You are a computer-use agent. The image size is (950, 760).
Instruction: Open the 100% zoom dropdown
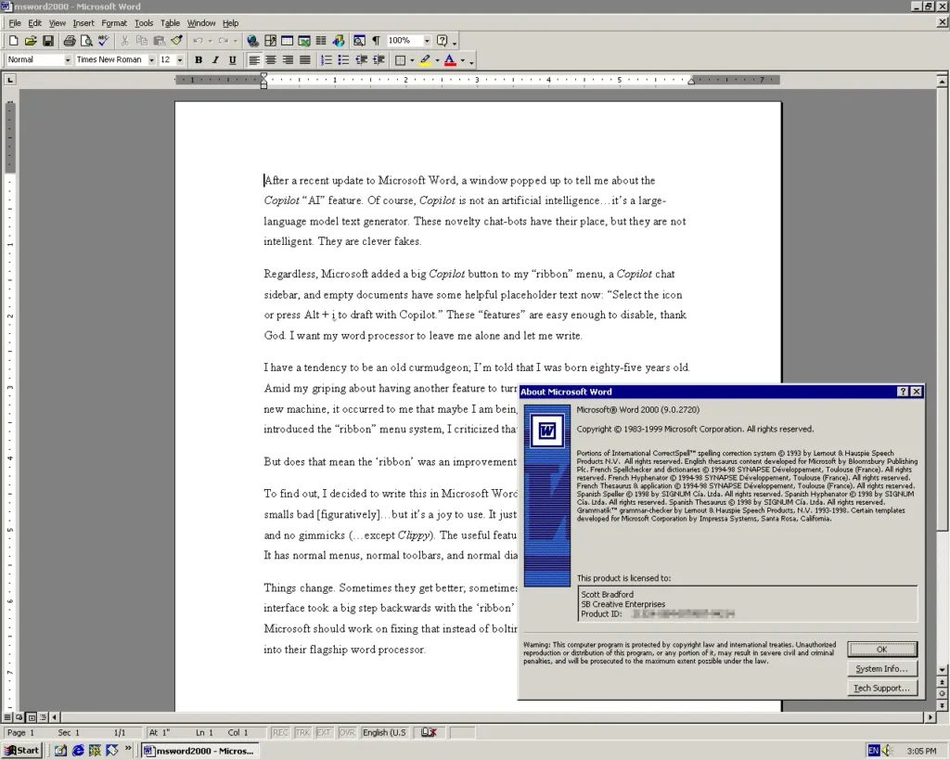[427, 41]
